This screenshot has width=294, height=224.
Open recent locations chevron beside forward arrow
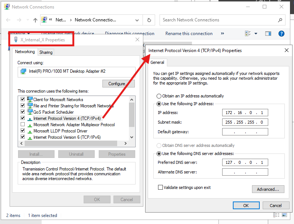tap(28, 20)
